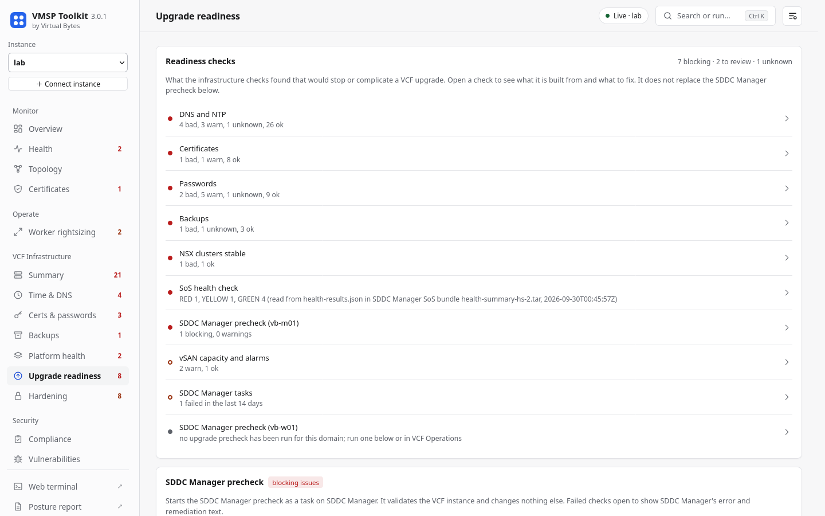Expand the Certificates readiness check row
This screenshot has width=825, height=516.
[479, 154]
